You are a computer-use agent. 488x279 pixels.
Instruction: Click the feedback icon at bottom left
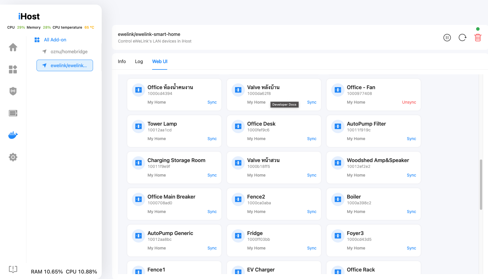13,269
